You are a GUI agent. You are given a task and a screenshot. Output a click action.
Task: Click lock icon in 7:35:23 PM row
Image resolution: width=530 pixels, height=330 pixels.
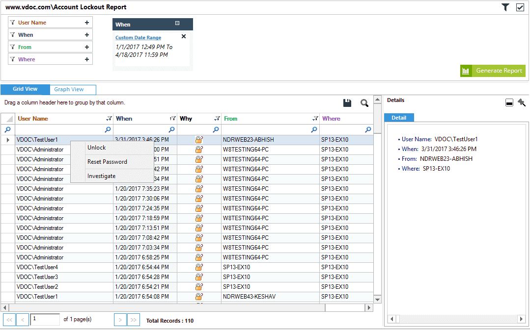[x=199, y=189]
